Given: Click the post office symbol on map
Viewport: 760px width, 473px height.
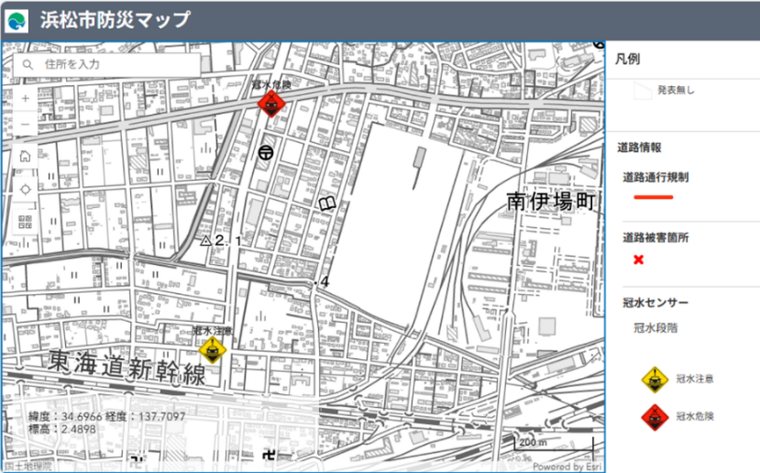Looking at the screenshot, I should point(266,153).
